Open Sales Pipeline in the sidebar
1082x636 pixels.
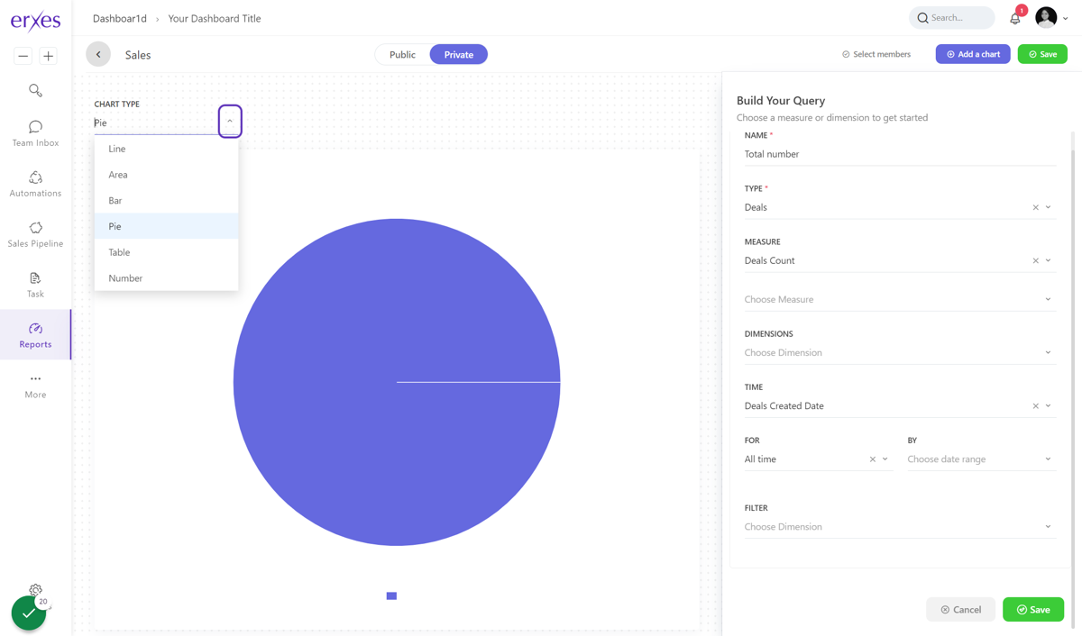click(35, 234)
